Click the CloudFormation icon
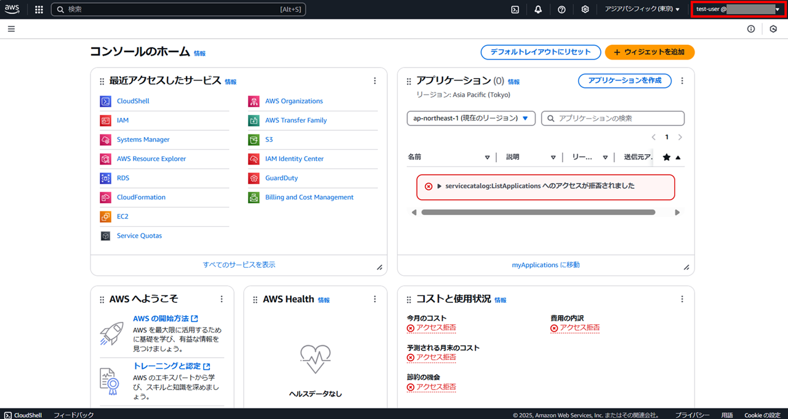 click(105, 198)
